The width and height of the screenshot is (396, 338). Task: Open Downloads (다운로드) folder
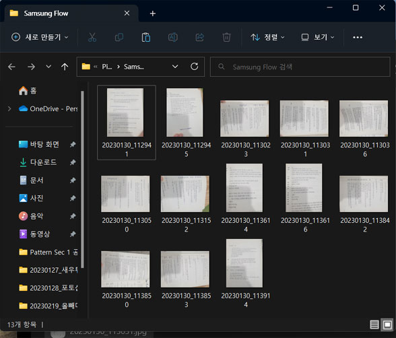coord(38,162)
